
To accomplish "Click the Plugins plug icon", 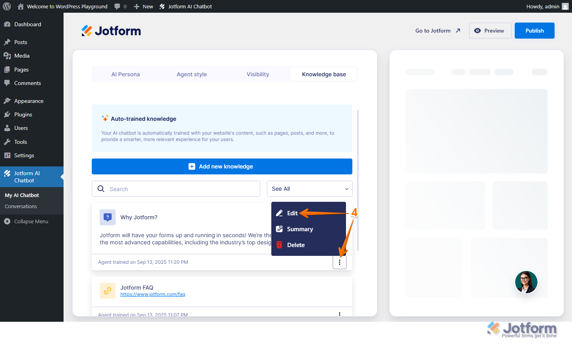I will tap(7, 114).
